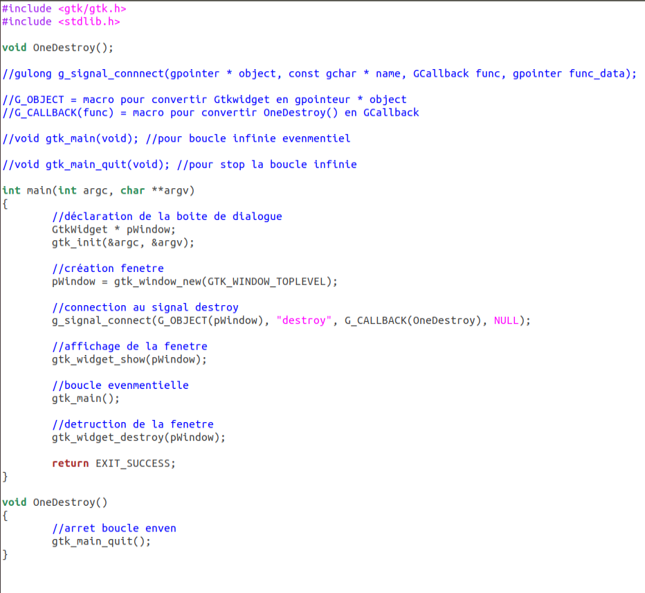Click the 'gtk_widget_show(pWindow);' line
The image size is (645, 593).
point(129,360)
